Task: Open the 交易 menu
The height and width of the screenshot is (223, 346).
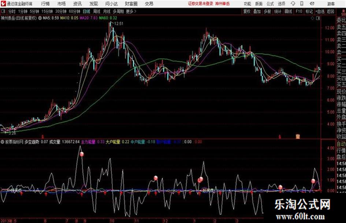Action: click(149, 4)
